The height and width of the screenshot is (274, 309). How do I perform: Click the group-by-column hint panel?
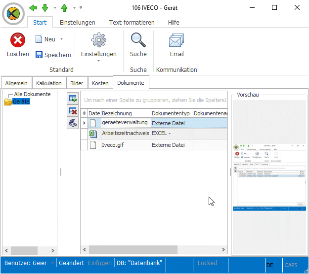tap(154, 100)
